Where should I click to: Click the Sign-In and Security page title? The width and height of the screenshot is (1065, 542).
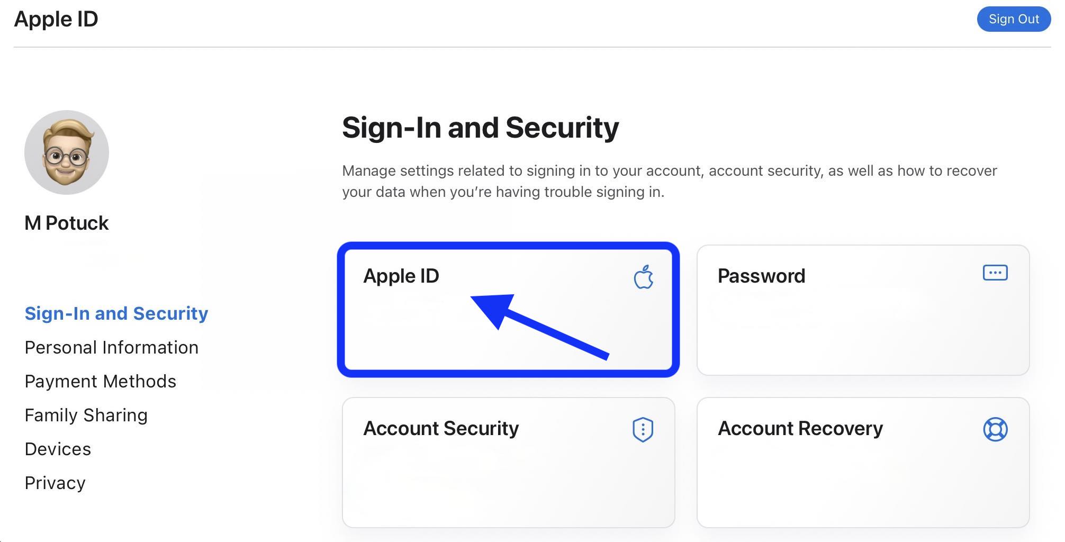[x=481, y=127]
